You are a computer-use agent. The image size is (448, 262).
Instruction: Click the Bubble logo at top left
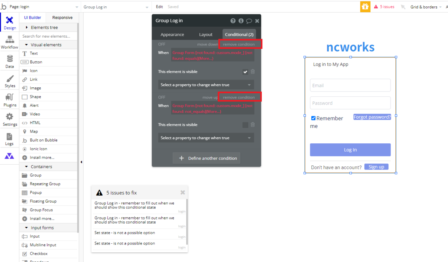[x=4, y=7]
